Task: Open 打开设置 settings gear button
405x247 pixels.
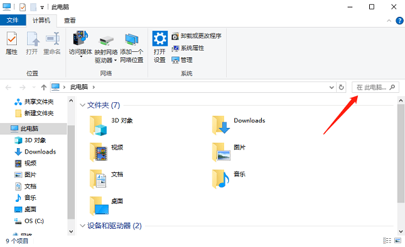Action: tap(160, 47)
